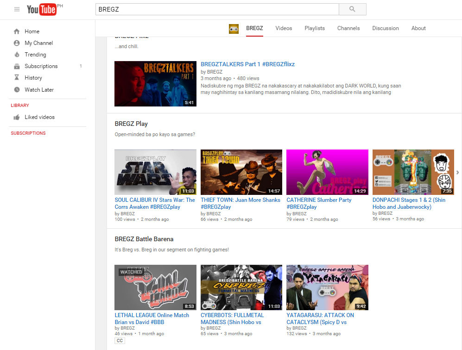The image size is (462, 350).
Task: Select the Subscriptions sidebar icon
Action: click(x=17, y=66)
